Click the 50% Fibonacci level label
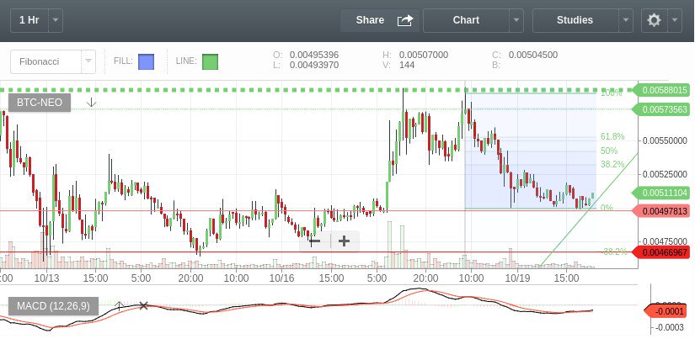695x360 pixels. coord(609,151)
